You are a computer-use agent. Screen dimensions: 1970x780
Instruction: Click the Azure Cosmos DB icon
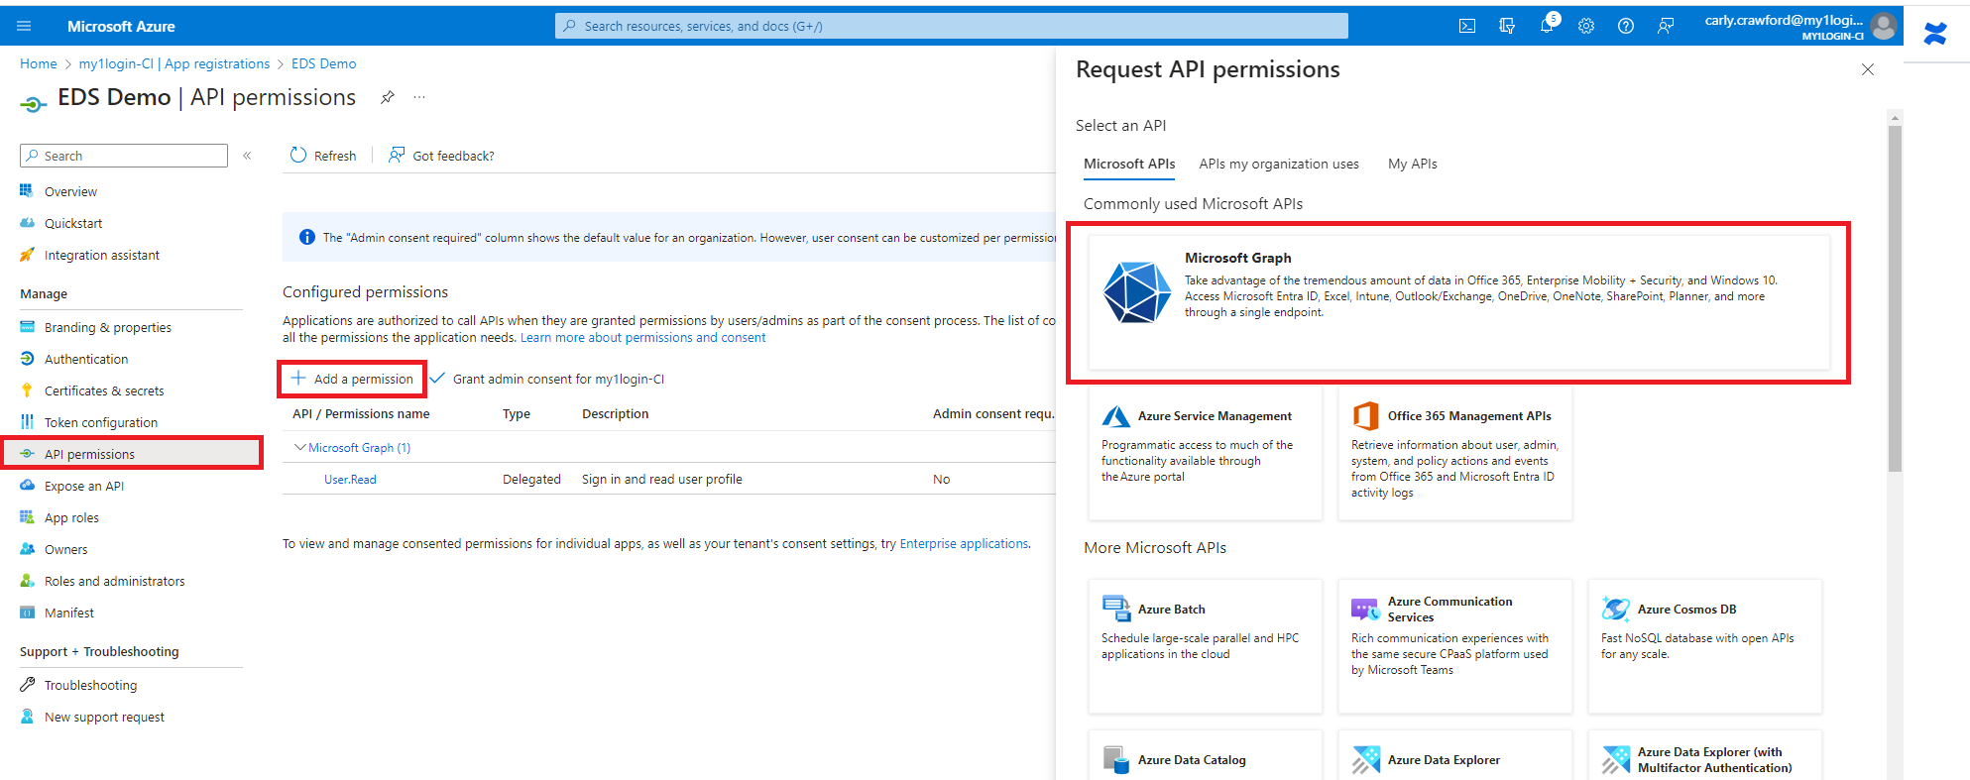(1616, 609)
